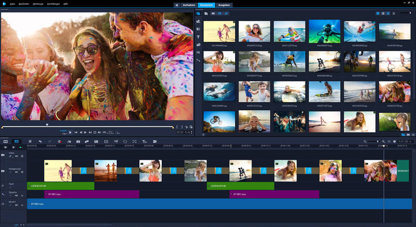Screen dimensions: 416x227
Task: Toggle photo files filter in library
Action: (219, 14)
